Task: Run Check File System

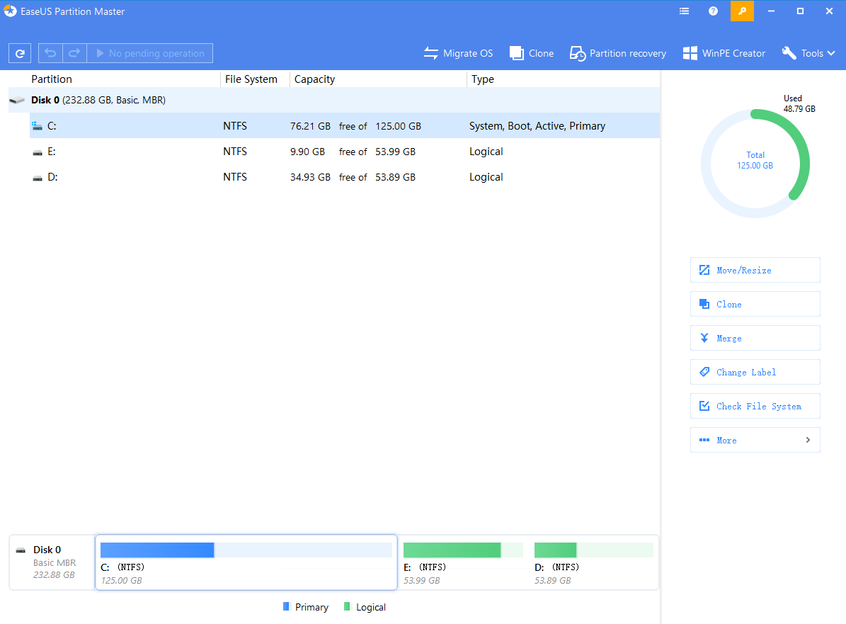Action: (x=755, y=406)
